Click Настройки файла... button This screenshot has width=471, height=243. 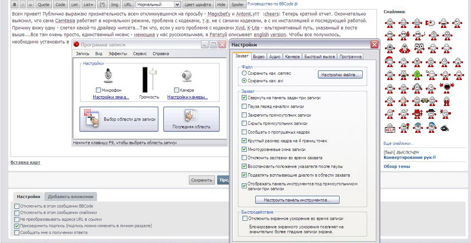pos(340,75)
